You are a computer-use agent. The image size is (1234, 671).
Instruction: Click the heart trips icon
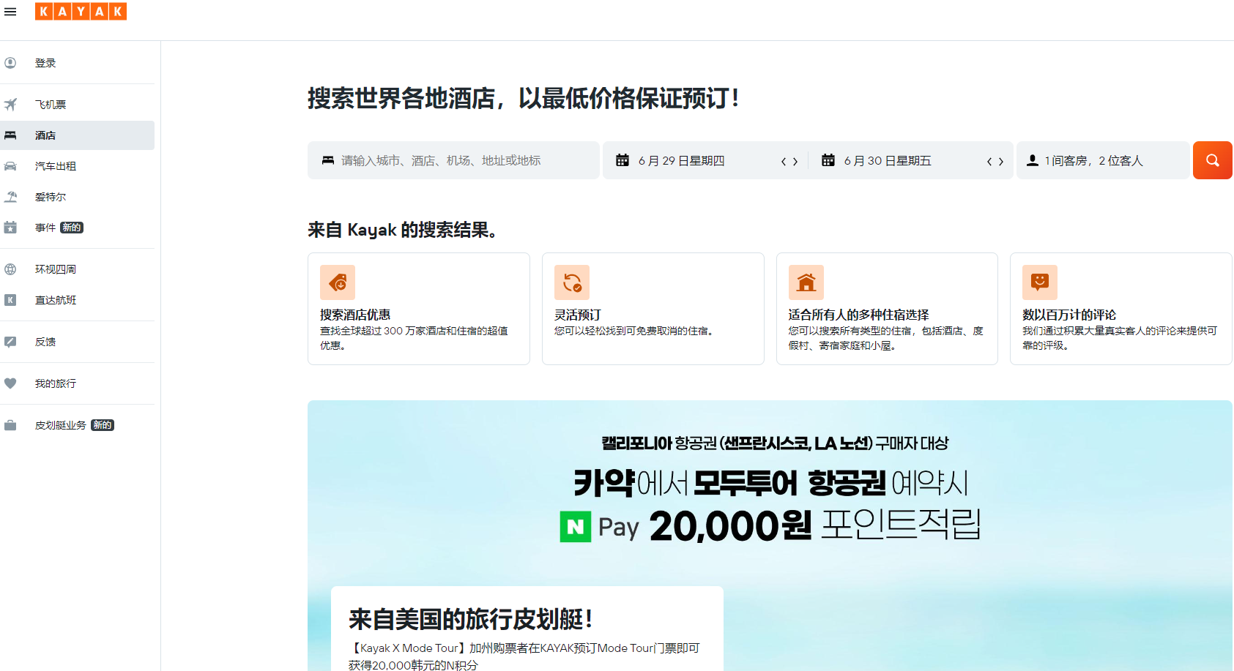(x=10, y=383)
